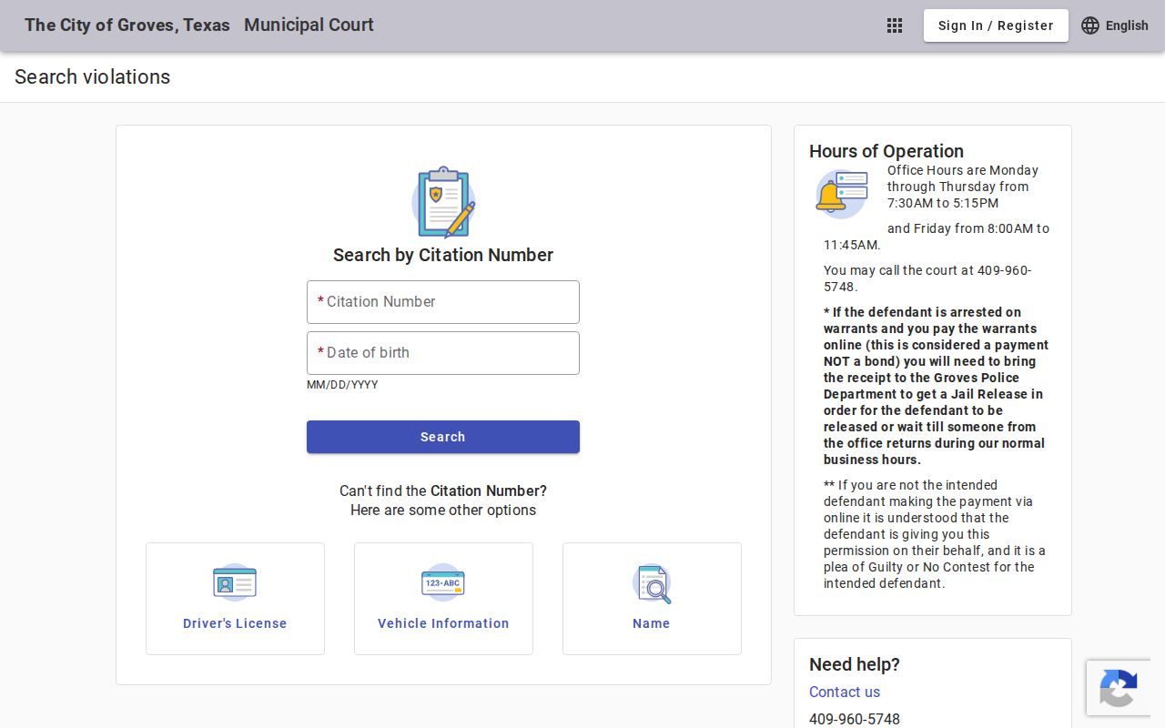Click the phone number 409-960-5748 under Contact us
This screenshot has height=728, width=1165.
(855, 719)
